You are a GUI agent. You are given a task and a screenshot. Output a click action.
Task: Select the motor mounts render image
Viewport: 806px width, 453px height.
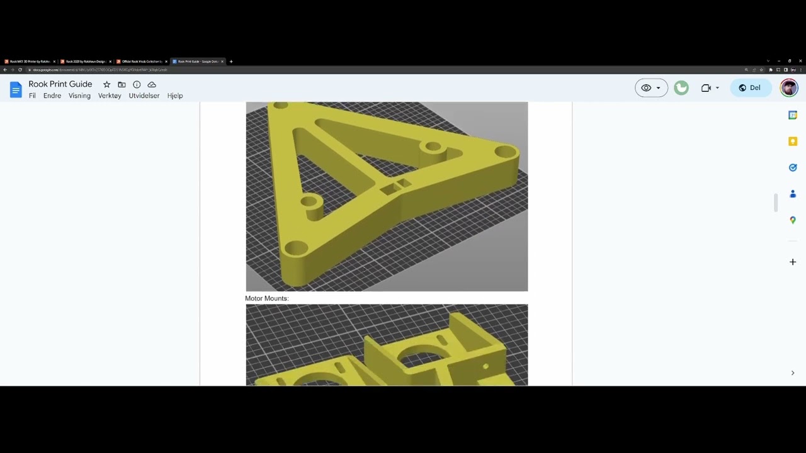point(387,345)
